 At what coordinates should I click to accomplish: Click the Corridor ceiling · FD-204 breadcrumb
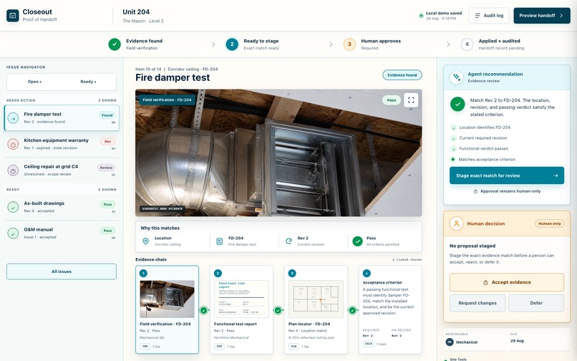(193, 69)
